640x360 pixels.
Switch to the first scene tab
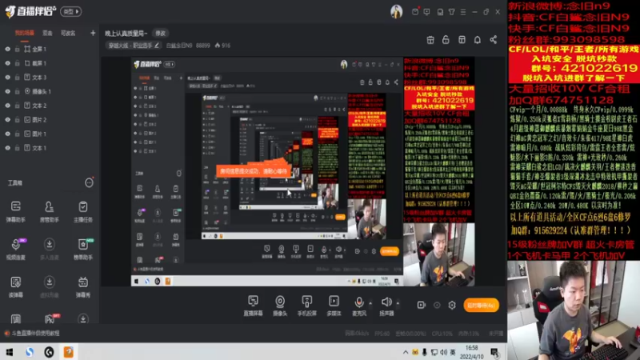[x=25, y=33]
